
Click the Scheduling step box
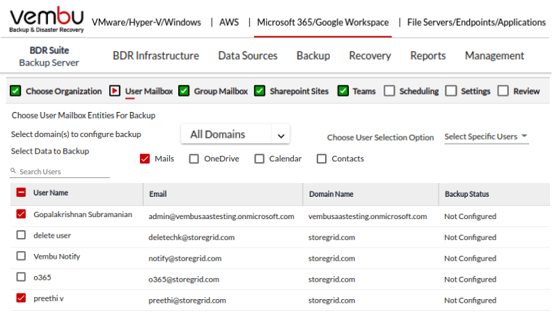[389, 91]
